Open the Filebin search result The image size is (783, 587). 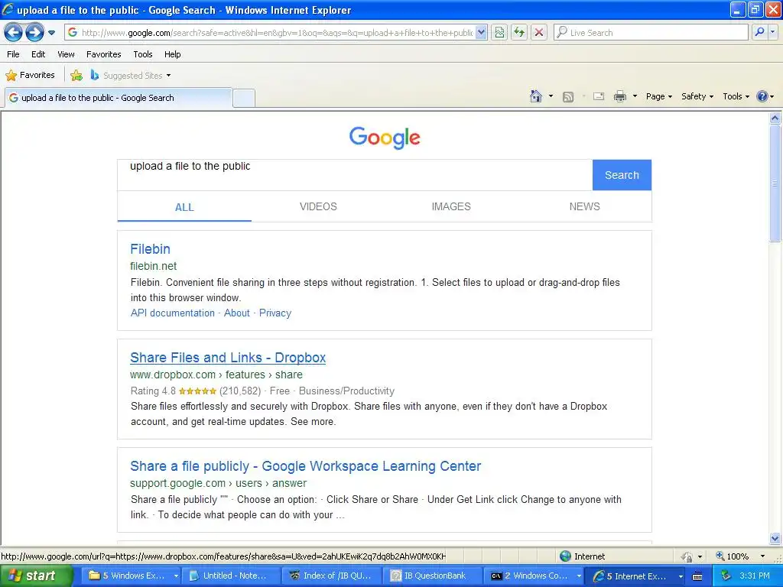coord(151,249)
